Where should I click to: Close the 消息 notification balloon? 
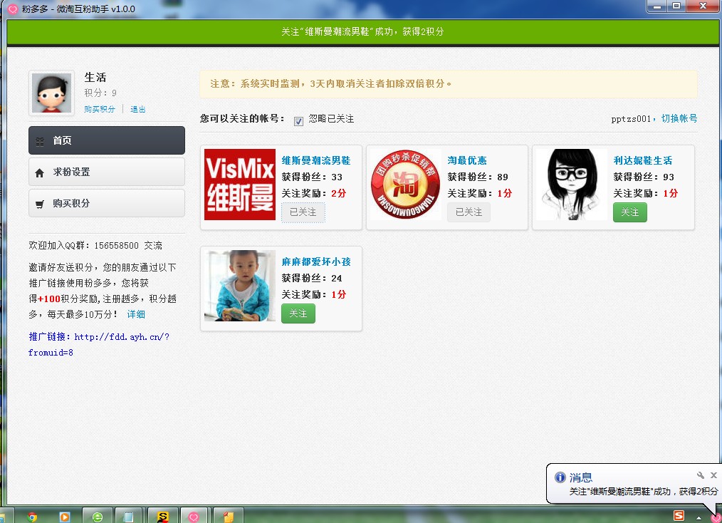[713, 475]
